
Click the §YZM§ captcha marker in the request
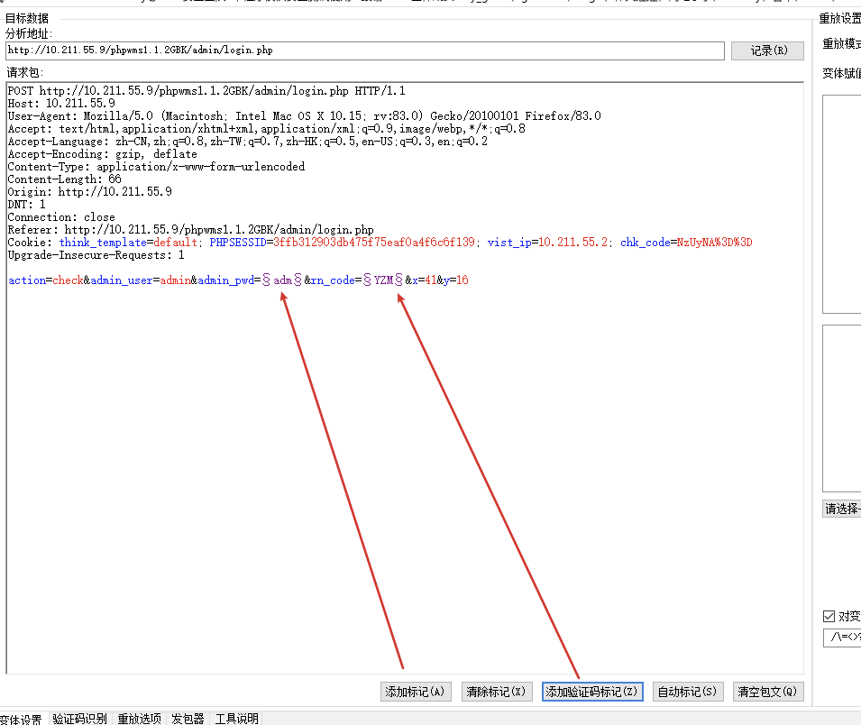(x=383, y=280)
